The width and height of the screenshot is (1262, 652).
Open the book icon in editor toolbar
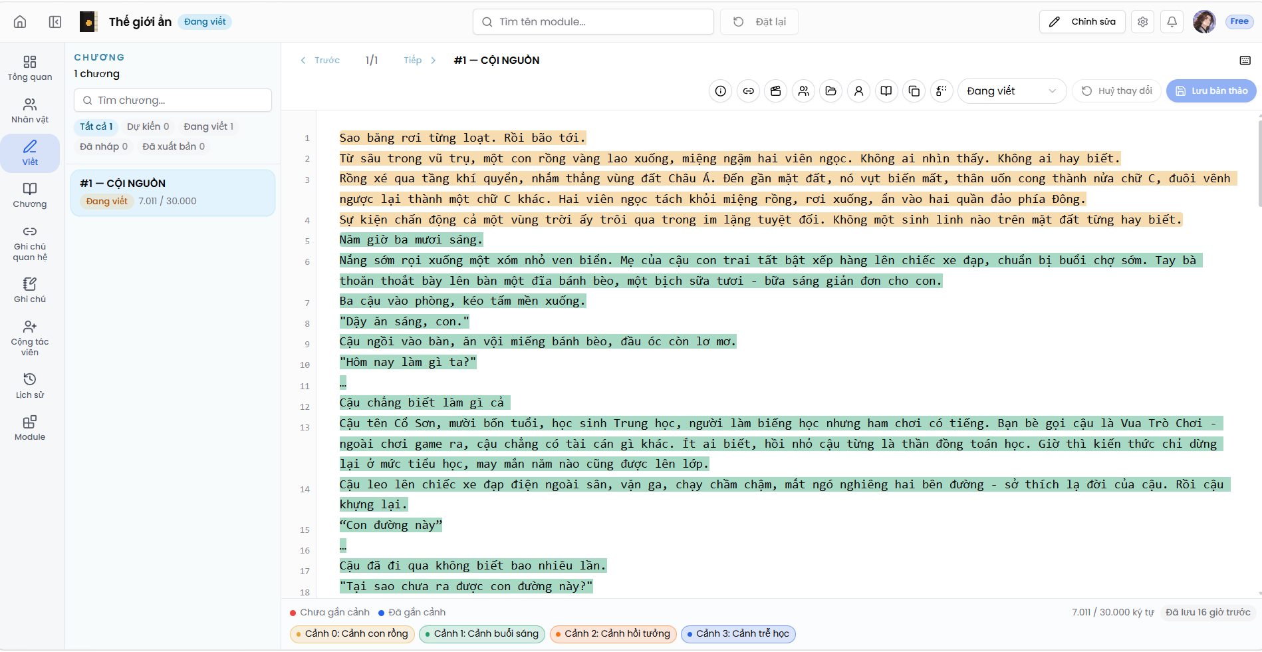(886, 91)
